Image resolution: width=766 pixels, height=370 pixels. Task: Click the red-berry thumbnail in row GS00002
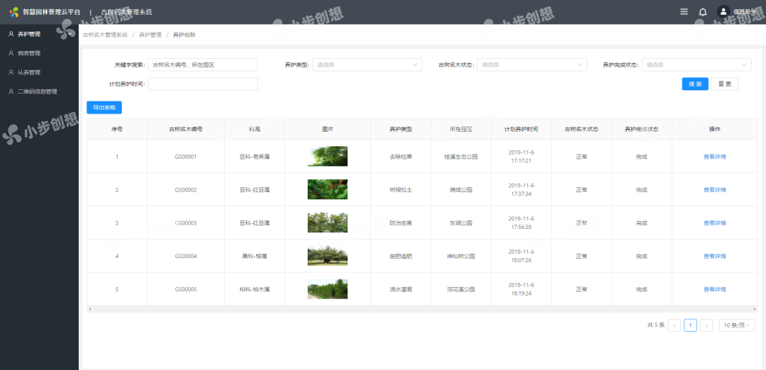coord(327,189)
